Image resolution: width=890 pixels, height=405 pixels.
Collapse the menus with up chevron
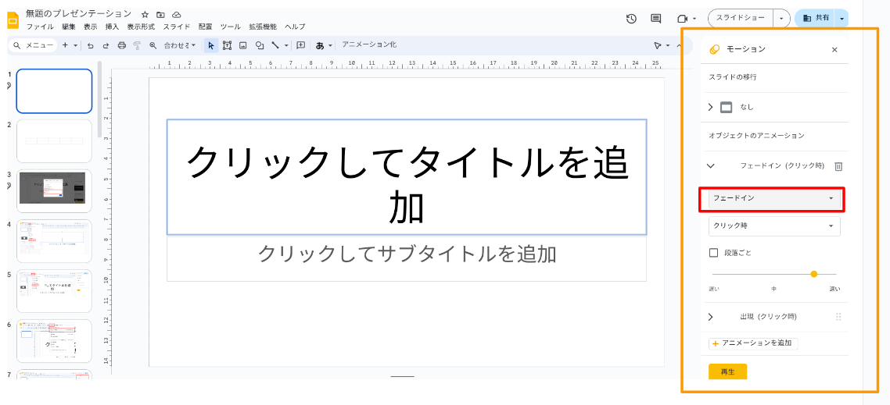(x=679, y=45)
